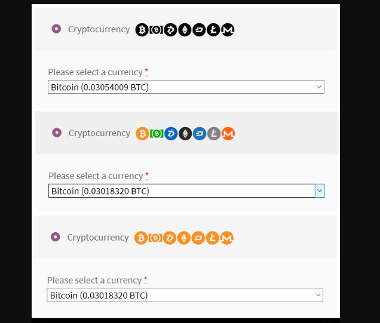This screenshot has width=380, height=323.
Task: Click the blue DigiByte icon in colored row
Action: [171, 134]
